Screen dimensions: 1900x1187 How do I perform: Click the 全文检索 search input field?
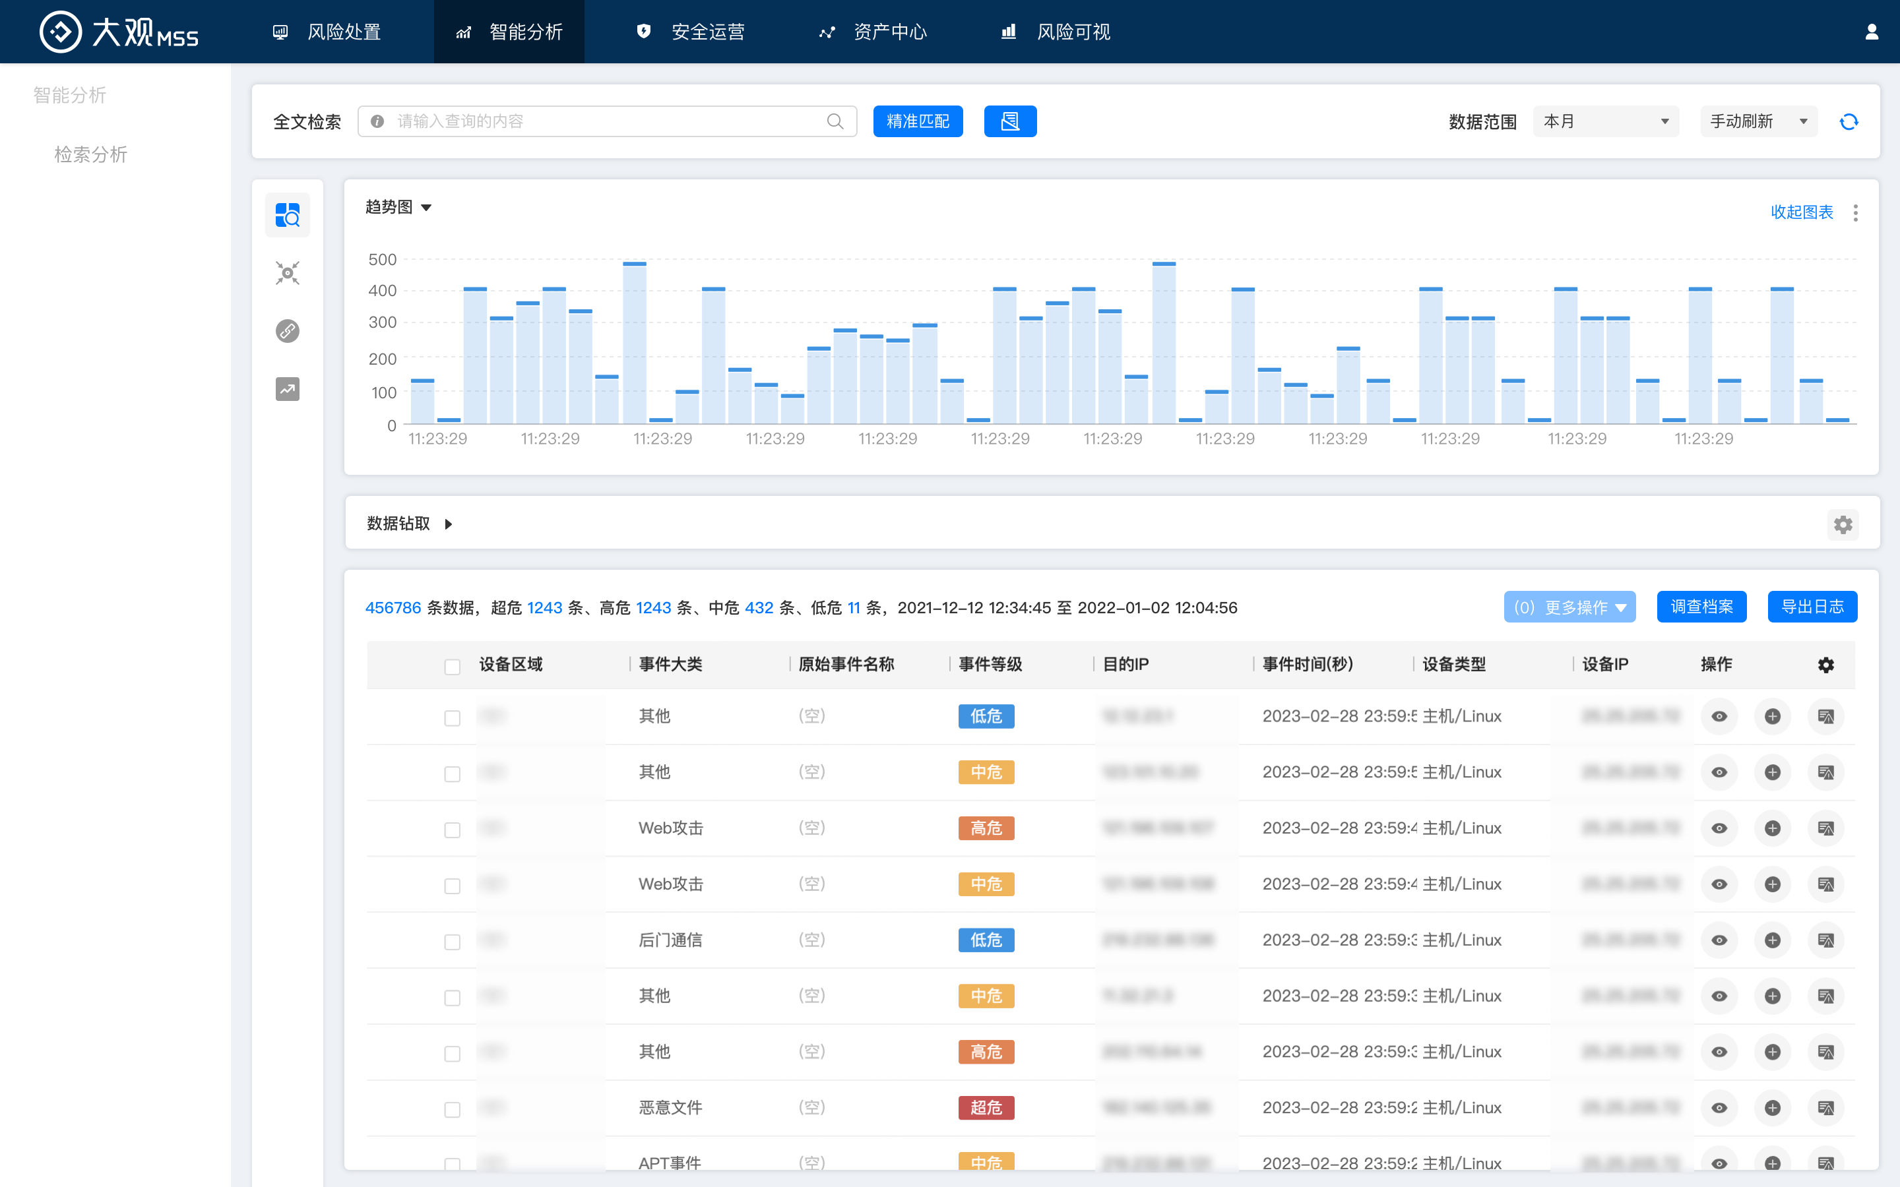[x=607, y=122]
